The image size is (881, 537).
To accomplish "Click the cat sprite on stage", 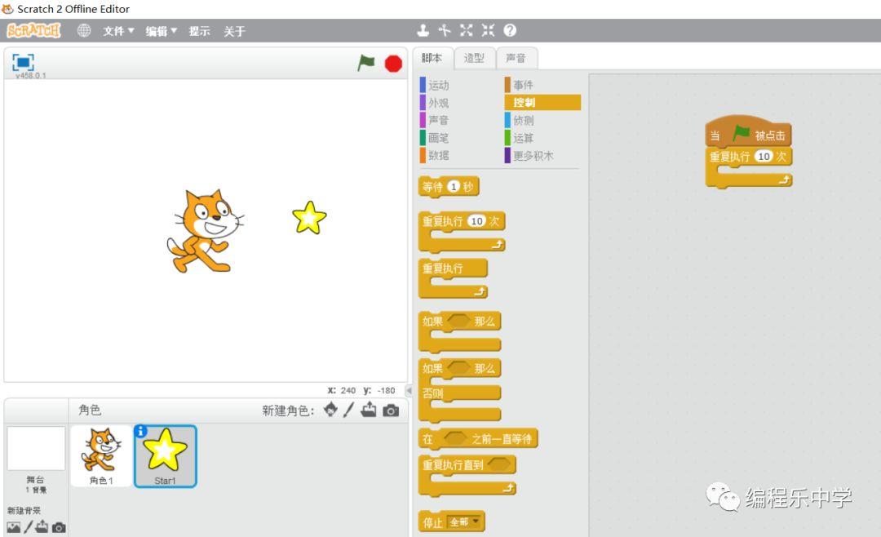I will 205,230.
